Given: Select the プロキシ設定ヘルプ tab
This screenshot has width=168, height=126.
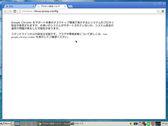Looking at the screenshot, I should coord(51,6).
